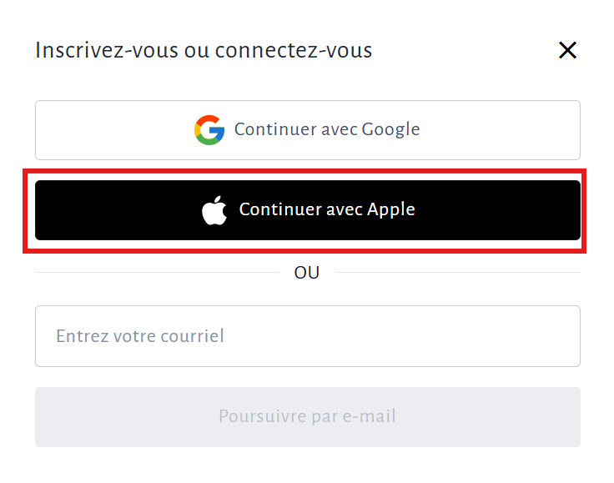Click the Apple logo icon
This screenshot has height=483, width=614.
pyautogui.click(x=214, y=210)
